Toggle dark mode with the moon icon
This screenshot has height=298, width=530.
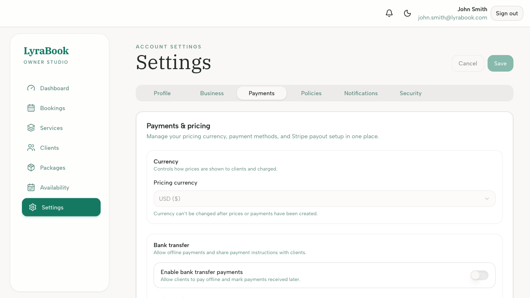[407, 13]
